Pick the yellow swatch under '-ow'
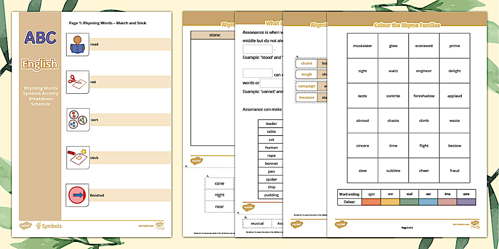 coord(390,202)
